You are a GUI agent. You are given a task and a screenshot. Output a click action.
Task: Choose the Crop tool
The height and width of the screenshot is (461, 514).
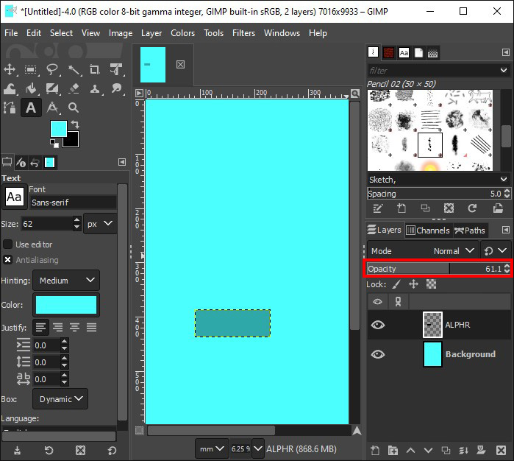click(x=95, y=70)
